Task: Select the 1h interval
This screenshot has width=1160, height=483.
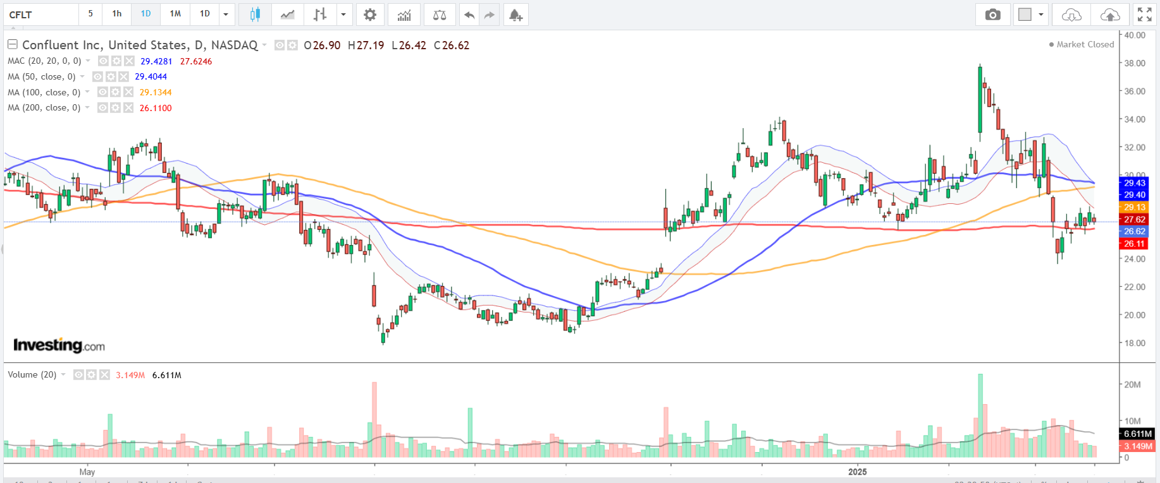Action: (117, 14)
